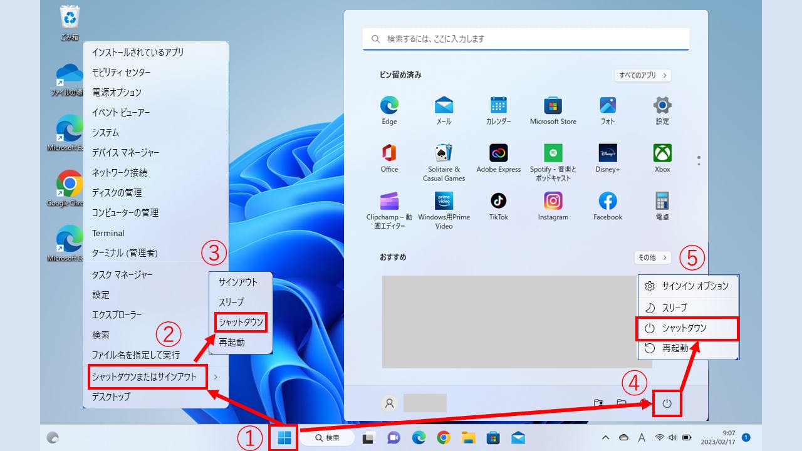Open the Mail app on taskbar
Viewport: 802px width, 451px height.
point(518,438)
